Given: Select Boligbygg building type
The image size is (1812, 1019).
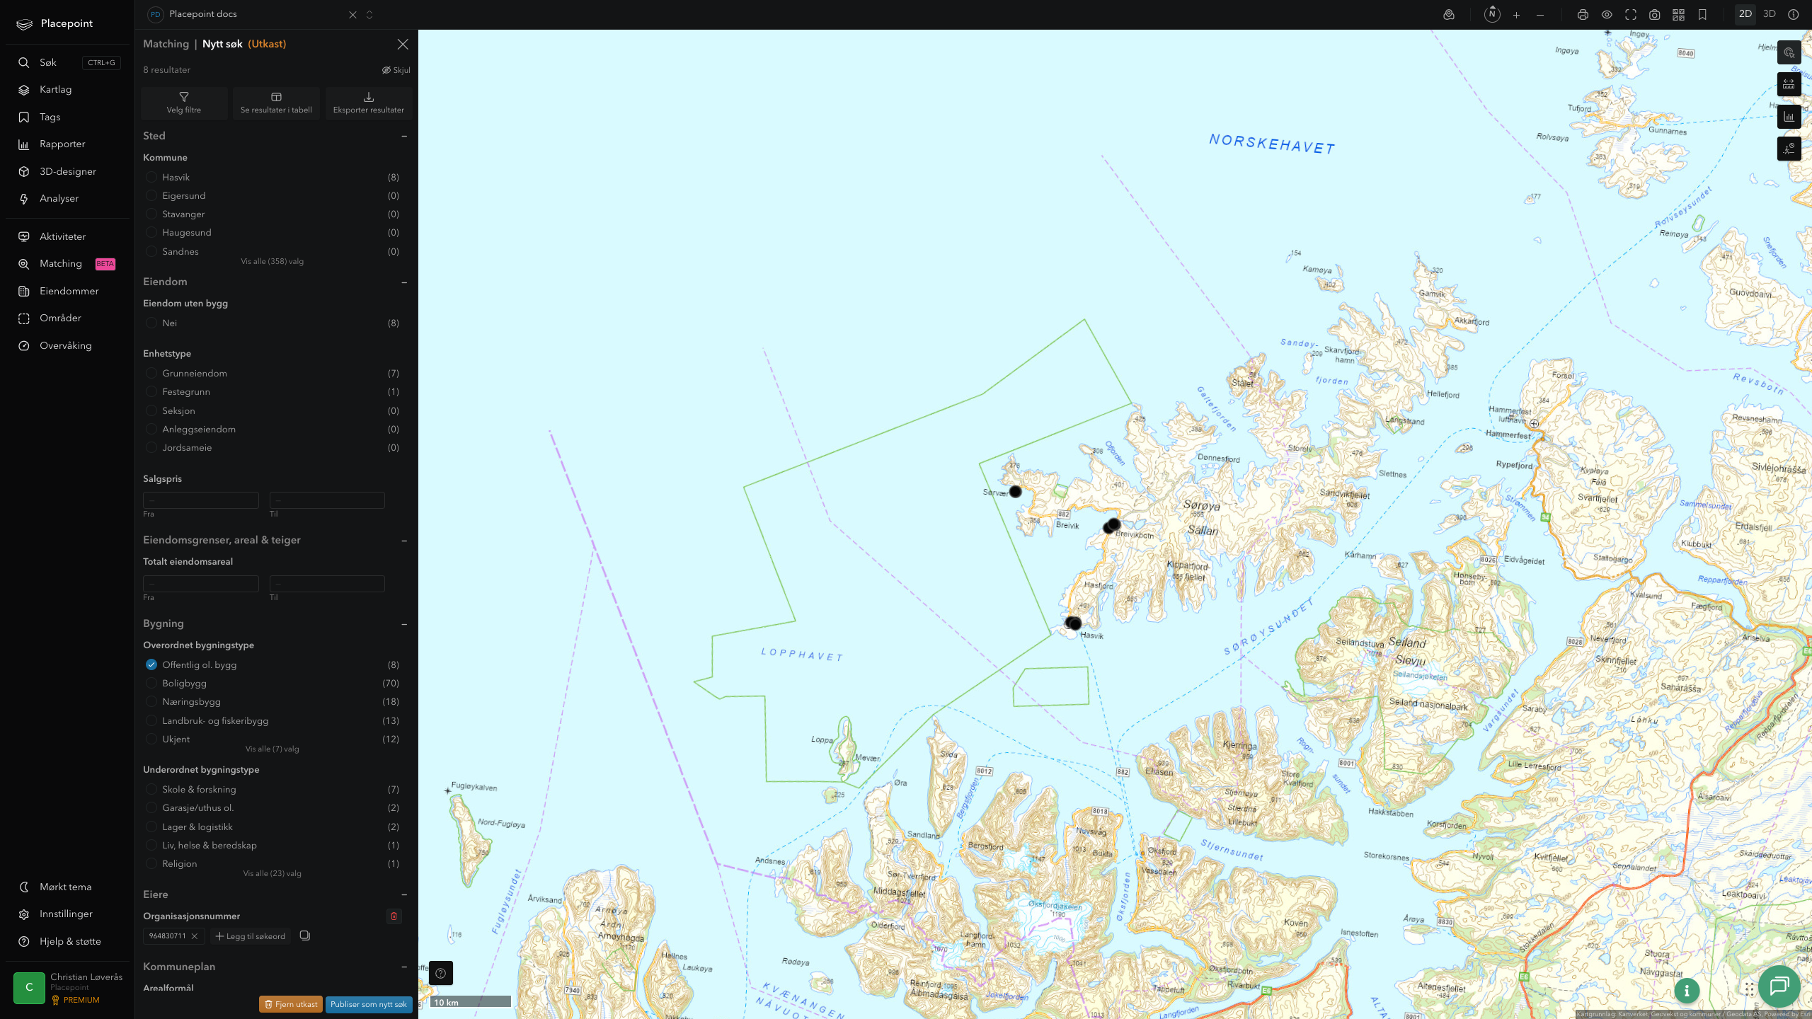Looking at the screenshot, I should pyautogui.click(x=151, y=683).
